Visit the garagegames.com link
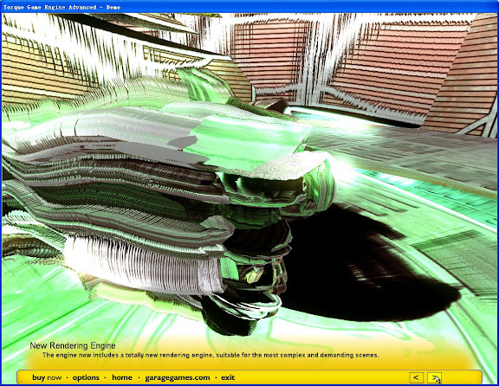499x386 pixels. 178,377
